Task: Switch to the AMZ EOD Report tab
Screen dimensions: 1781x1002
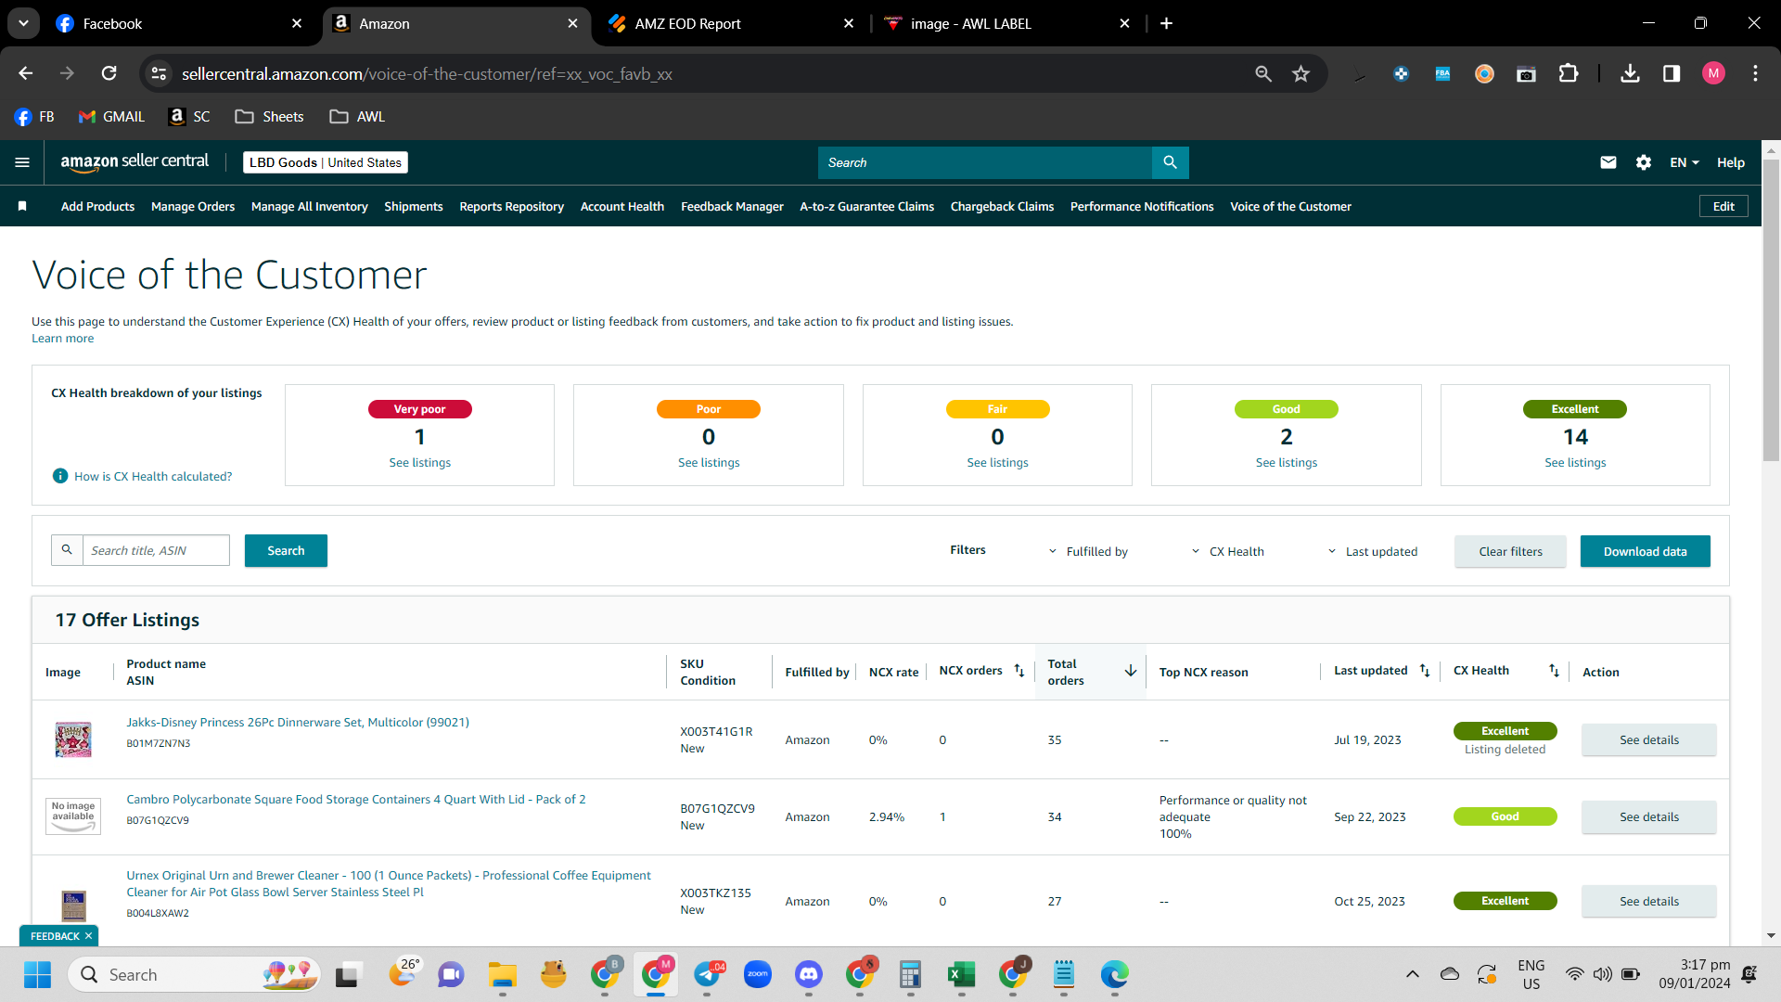Action: pos(731,23)
